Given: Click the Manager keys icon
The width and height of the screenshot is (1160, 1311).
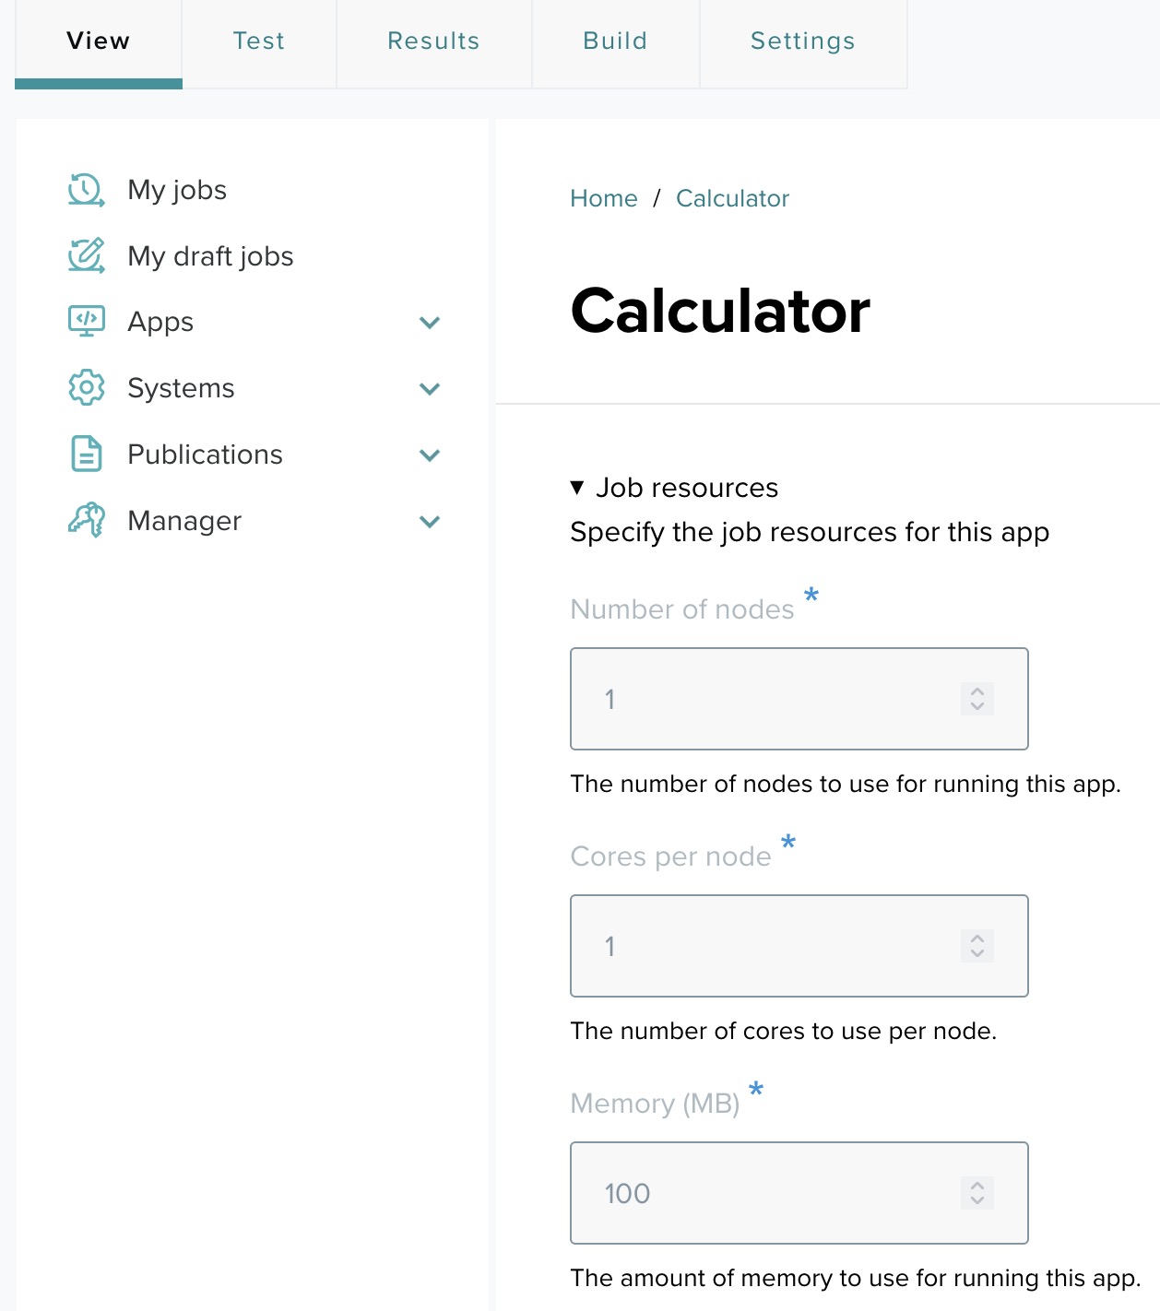Looking at the screenshot, I should [x=86, y=521].
